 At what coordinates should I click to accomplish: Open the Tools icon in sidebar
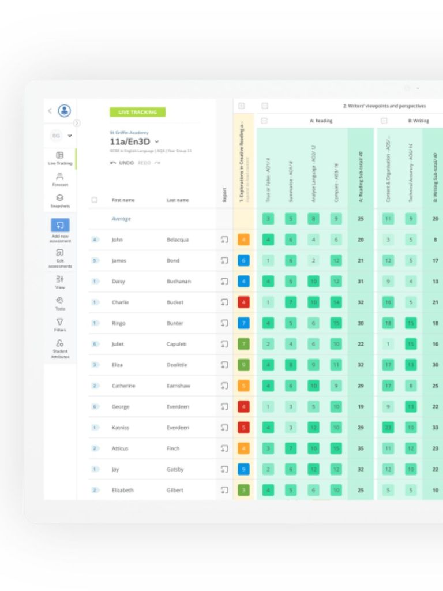point(60,302)
